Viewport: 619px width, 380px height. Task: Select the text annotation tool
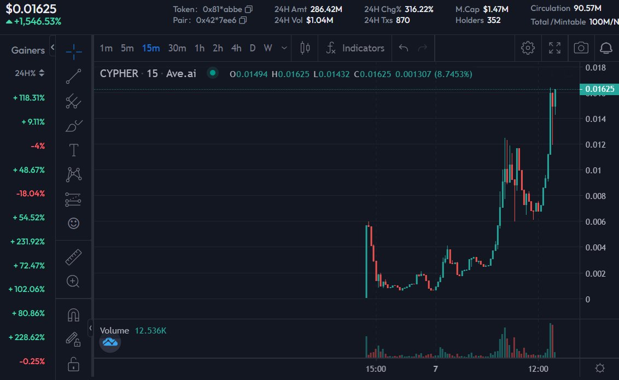pyautogui.click(x=73, y=150)
